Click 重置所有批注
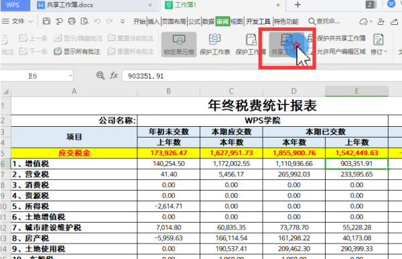This screenshot has width=402, height=259. [x=131, y=52]
